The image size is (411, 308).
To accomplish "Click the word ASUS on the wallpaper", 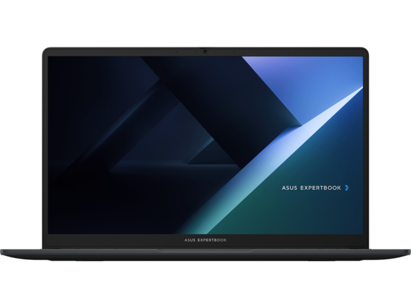I will tap(289, 188).
